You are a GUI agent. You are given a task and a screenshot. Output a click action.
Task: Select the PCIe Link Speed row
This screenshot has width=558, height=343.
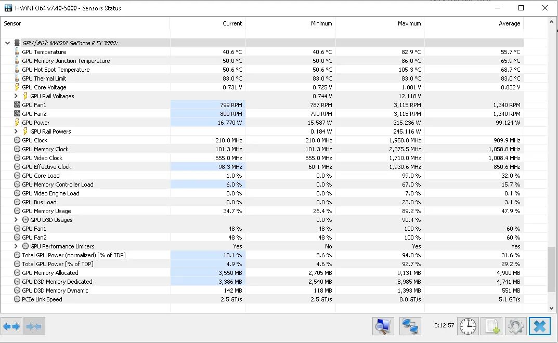click(42, 299)
